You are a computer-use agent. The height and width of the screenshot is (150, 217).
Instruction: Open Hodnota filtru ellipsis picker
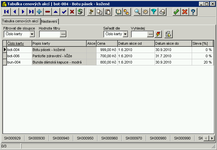tap(63, 34)
